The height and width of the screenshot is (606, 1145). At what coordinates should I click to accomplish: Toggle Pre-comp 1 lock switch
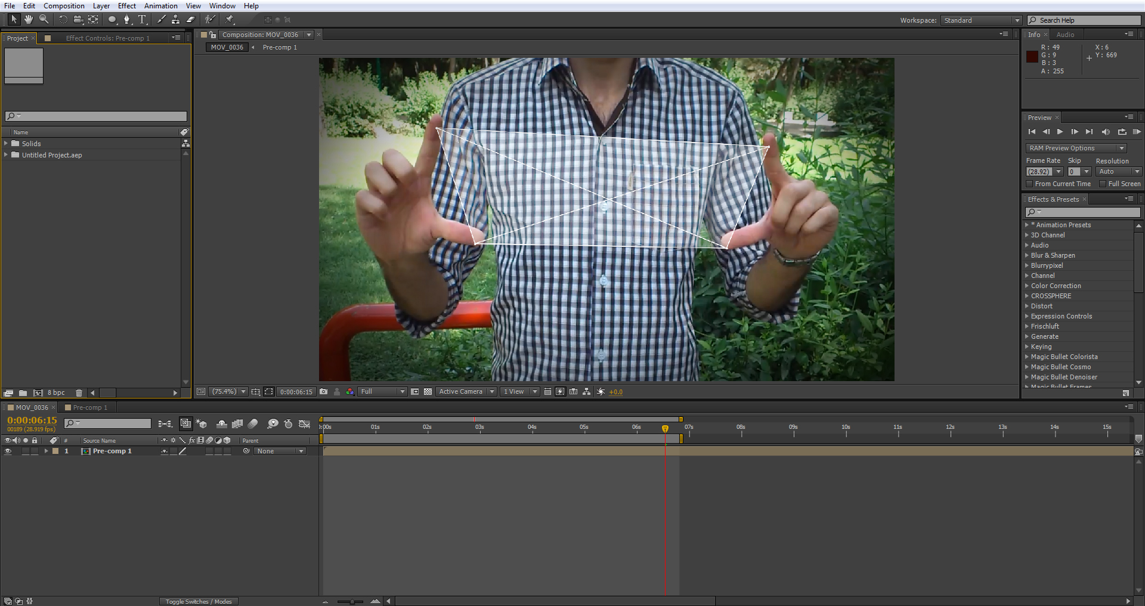pyautogui.click(x=35, y=452)
